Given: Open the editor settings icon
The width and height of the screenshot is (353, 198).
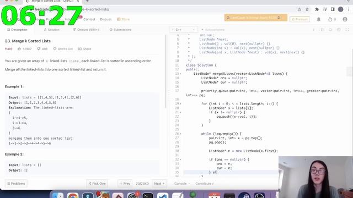Looking at the screenshot, I should pyautogui.click(x=339, y=30).
